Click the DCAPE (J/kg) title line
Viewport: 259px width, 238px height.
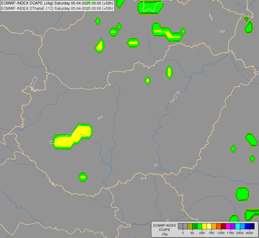coord(57,3)
